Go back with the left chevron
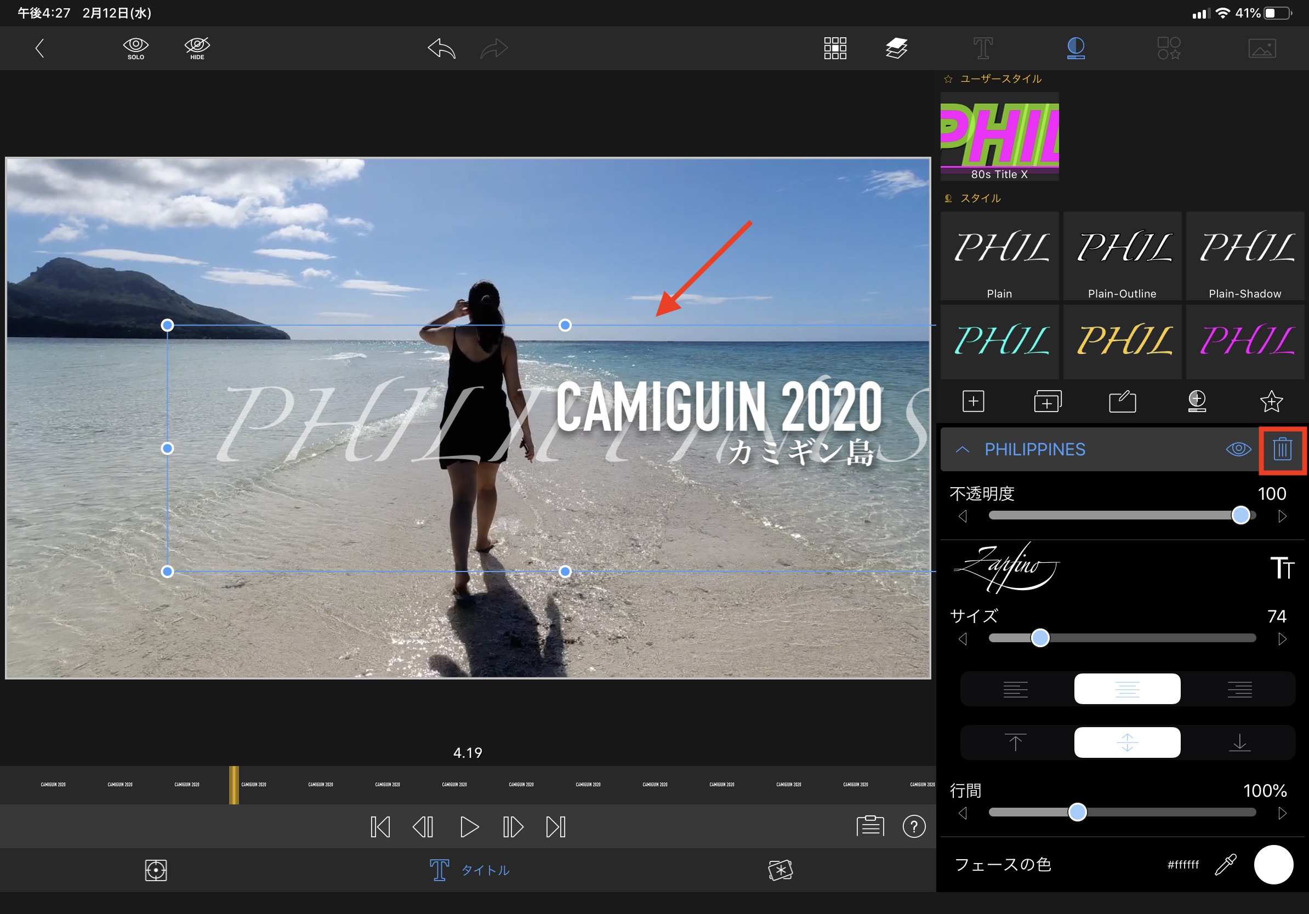 (x=39, y=48)
